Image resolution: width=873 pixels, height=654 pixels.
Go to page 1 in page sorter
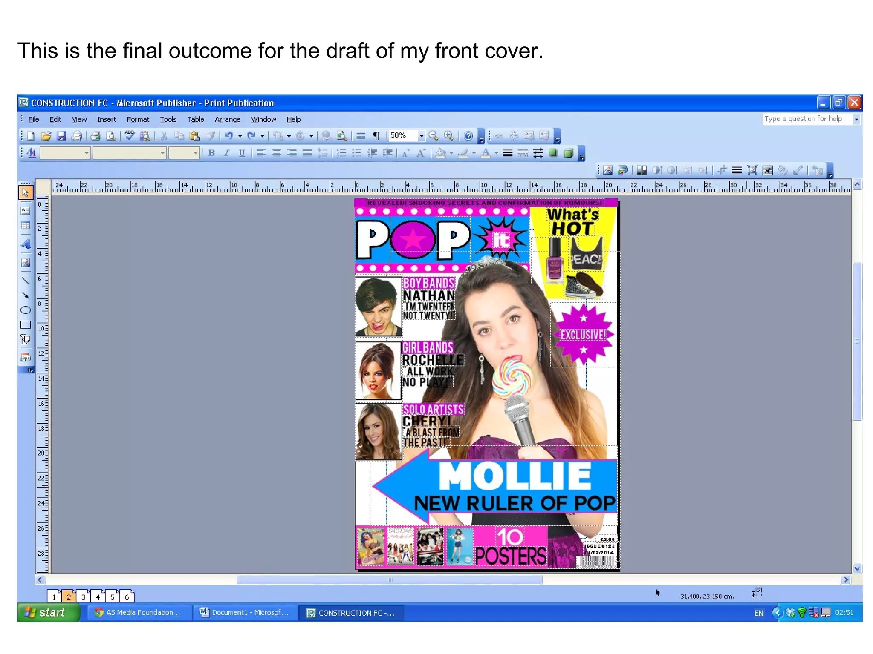click(x=54, y=597)
